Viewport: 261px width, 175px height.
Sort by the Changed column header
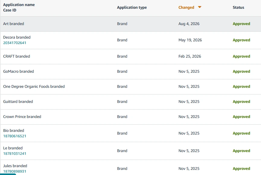[186, 8]
